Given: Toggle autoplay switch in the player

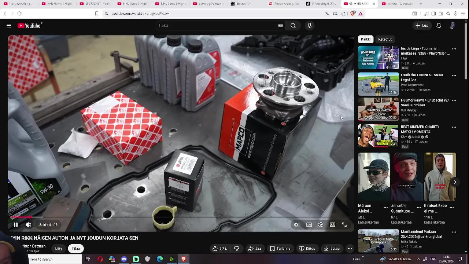Looking at the screenshot, I should coord(296,225).
